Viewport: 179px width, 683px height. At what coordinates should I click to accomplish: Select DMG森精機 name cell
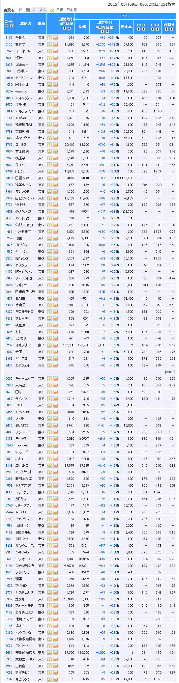pyautogui.click(x=25, y=566)
